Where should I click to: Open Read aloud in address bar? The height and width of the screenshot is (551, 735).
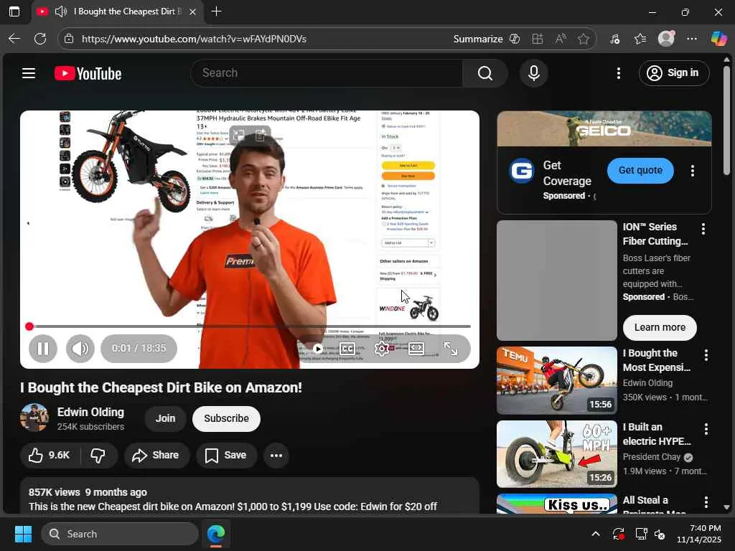[561, 39]
